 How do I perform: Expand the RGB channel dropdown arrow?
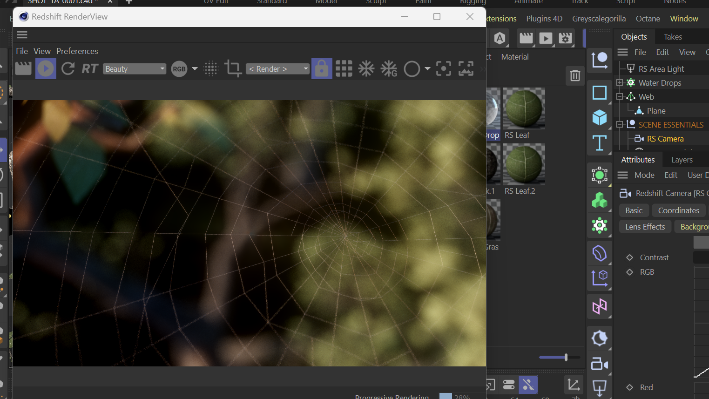tap(195, 69)
